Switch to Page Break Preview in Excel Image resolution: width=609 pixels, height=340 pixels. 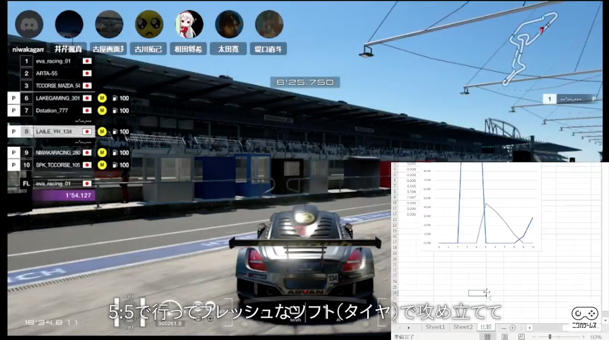click(521, 336)
